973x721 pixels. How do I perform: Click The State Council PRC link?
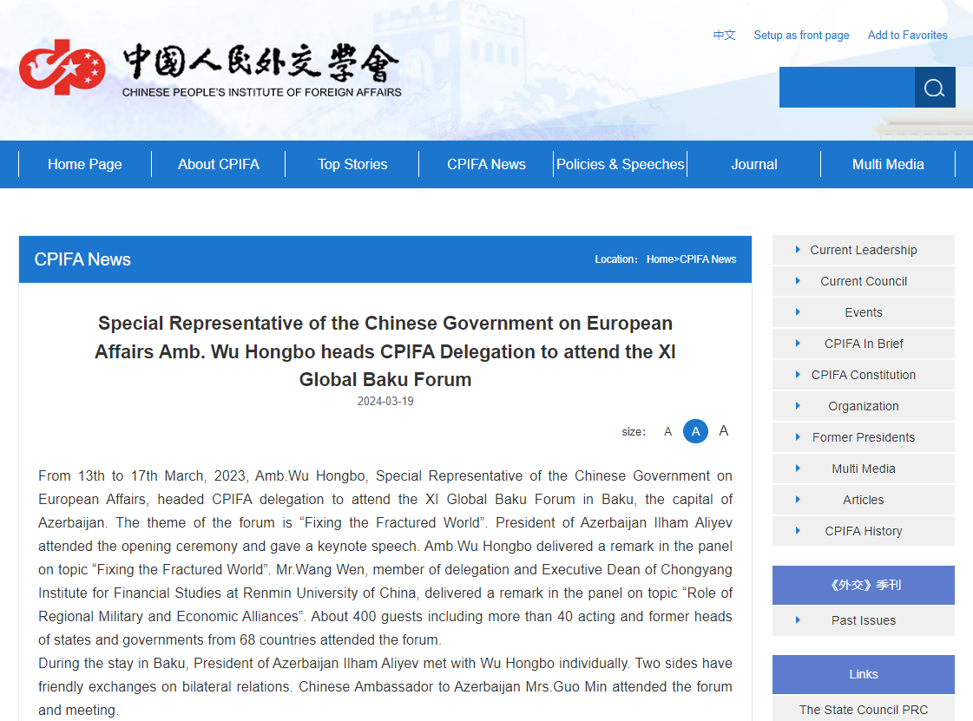coord(863,709)
